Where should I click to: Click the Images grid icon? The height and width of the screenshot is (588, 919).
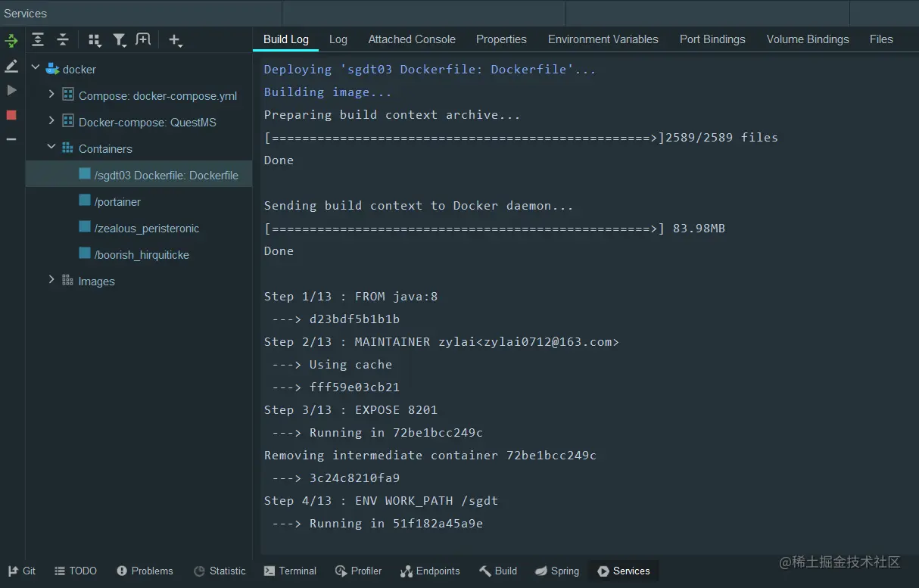coord(67,280)
